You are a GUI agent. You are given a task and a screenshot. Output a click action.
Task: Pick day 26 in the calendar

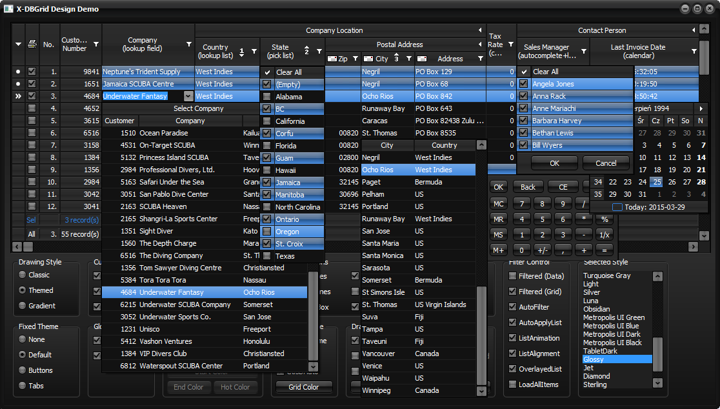pyautogui.click(x=672, y=182)
